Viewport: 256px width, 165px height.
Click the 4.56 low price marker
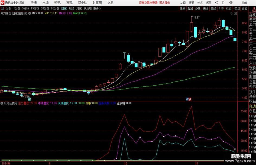tap(27, 97)
